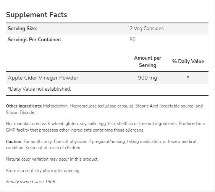Screen dimensions: 215x192
Task: Click the Store in a cool, dry place line
Action: [x=43, y=171]
